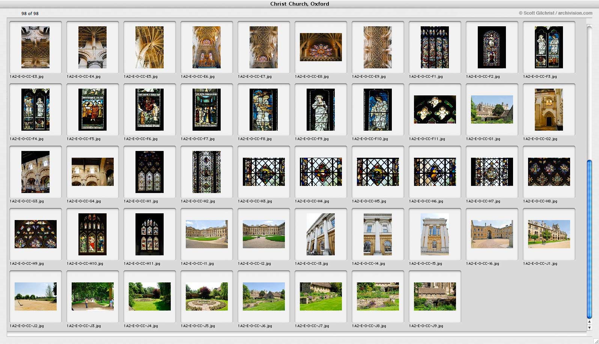Viewport: 599px width, 344px height.
Task: Select thumbnail 1A2-E-0-CC-E5.jpg vaulted ceiling
Action: 150,47
